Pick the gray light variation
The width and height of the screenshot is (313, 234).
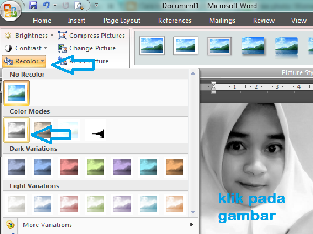pos(16,204)
